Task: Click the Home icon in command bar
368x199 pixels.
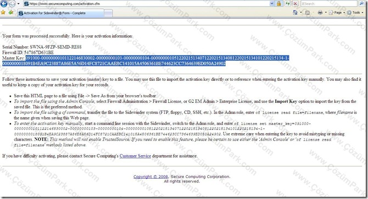Action: pyautogui.click(x=295, y=13)
